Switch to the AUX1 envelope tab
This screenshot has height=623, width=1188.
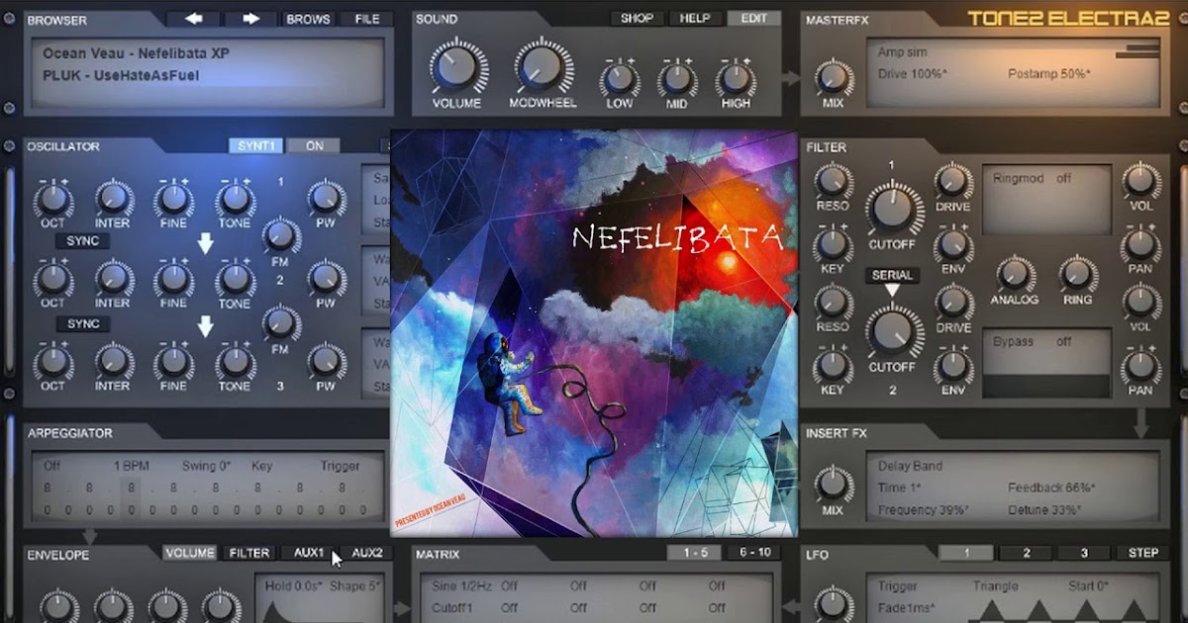[x=309, y=553]
